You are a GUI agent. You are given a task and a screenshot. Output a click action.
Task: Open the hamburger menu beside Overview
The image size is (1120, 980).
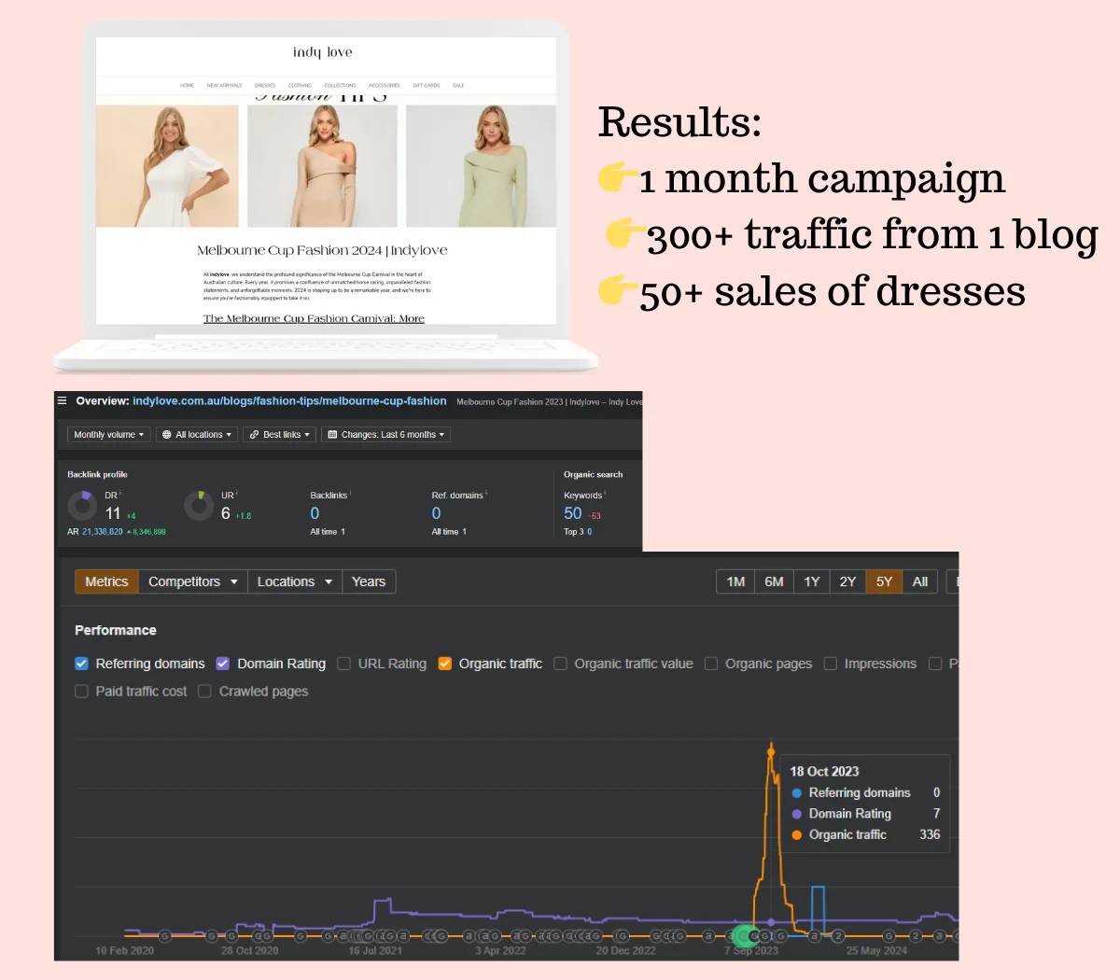(63, 400)
